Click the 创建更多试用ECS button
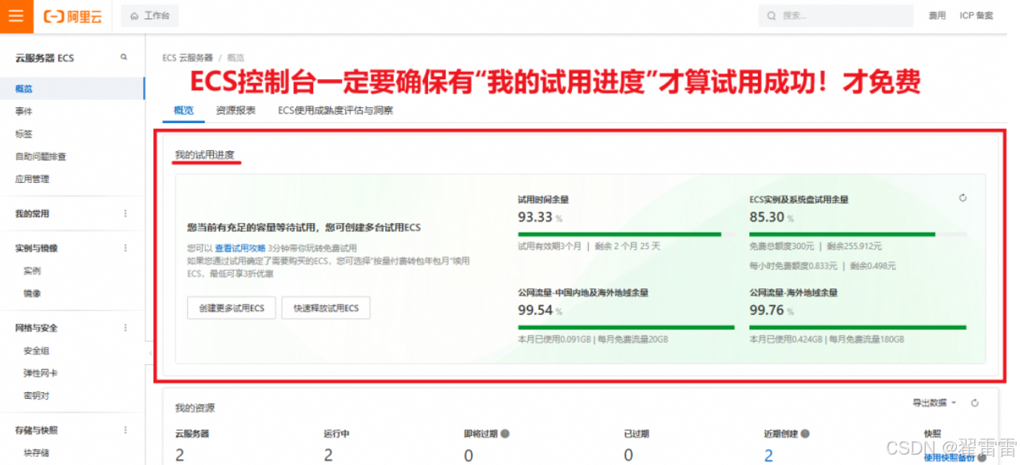Viewport: 1020px width, 465px height. 232,308
